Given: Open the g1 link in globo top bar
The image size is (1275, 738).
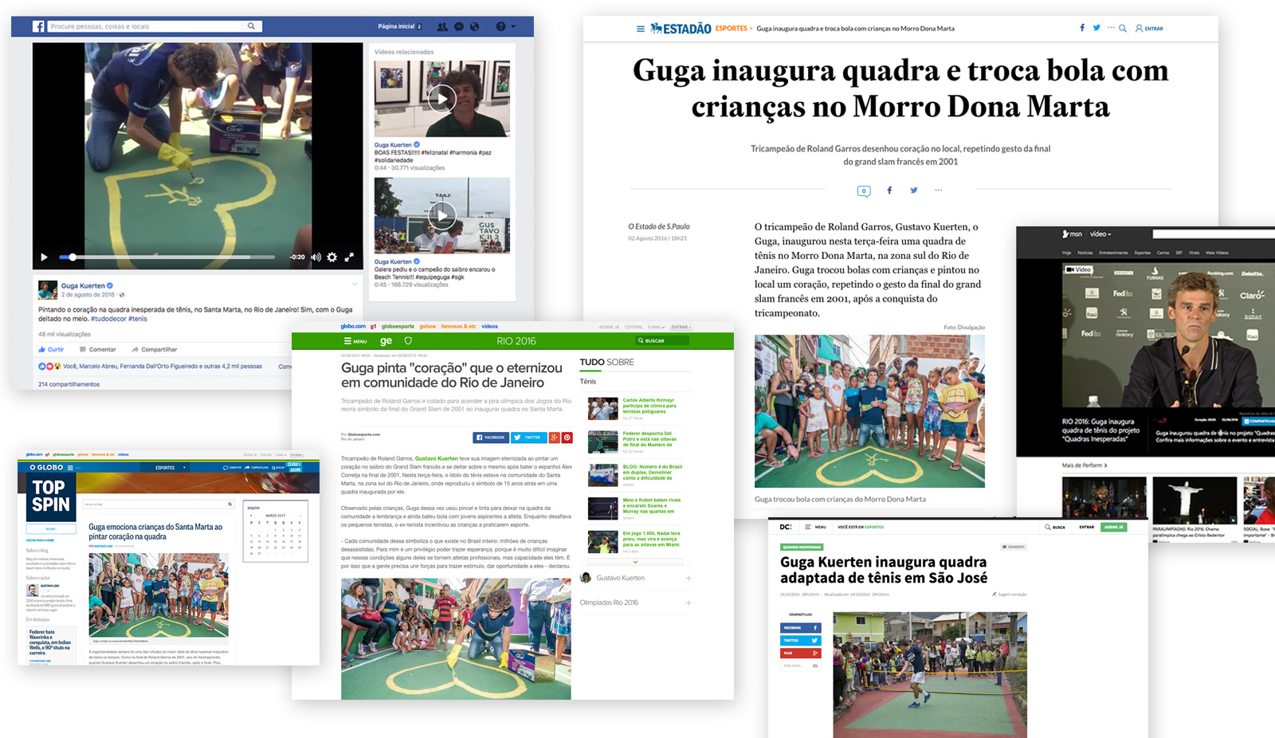Looking at the screenshot, I should [374, 326].
